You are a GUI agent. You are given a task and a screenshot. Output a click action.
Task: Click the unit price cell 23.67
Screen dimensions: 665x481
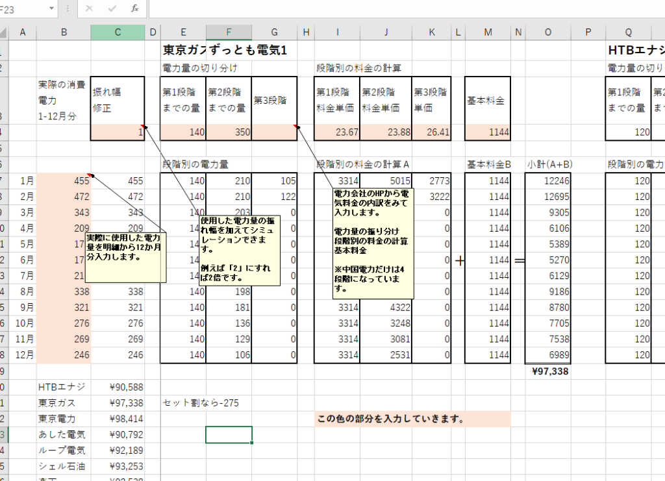337,132
